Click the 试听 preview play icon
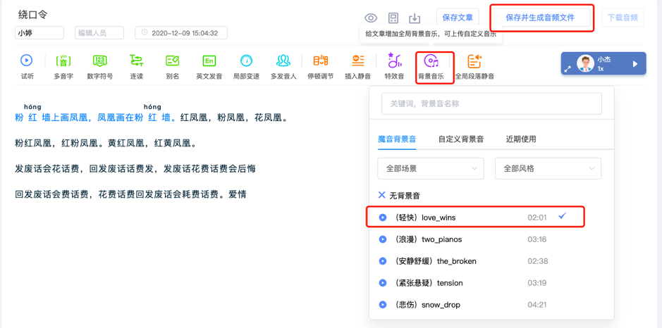The image size is (662, 328). coord(26,61)
